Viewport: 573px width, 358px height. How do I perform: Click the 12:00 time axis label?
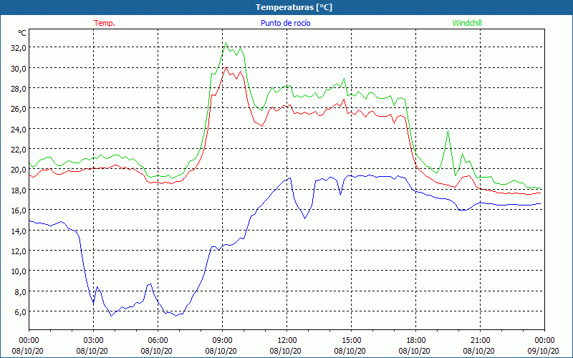tap(287, 341)
